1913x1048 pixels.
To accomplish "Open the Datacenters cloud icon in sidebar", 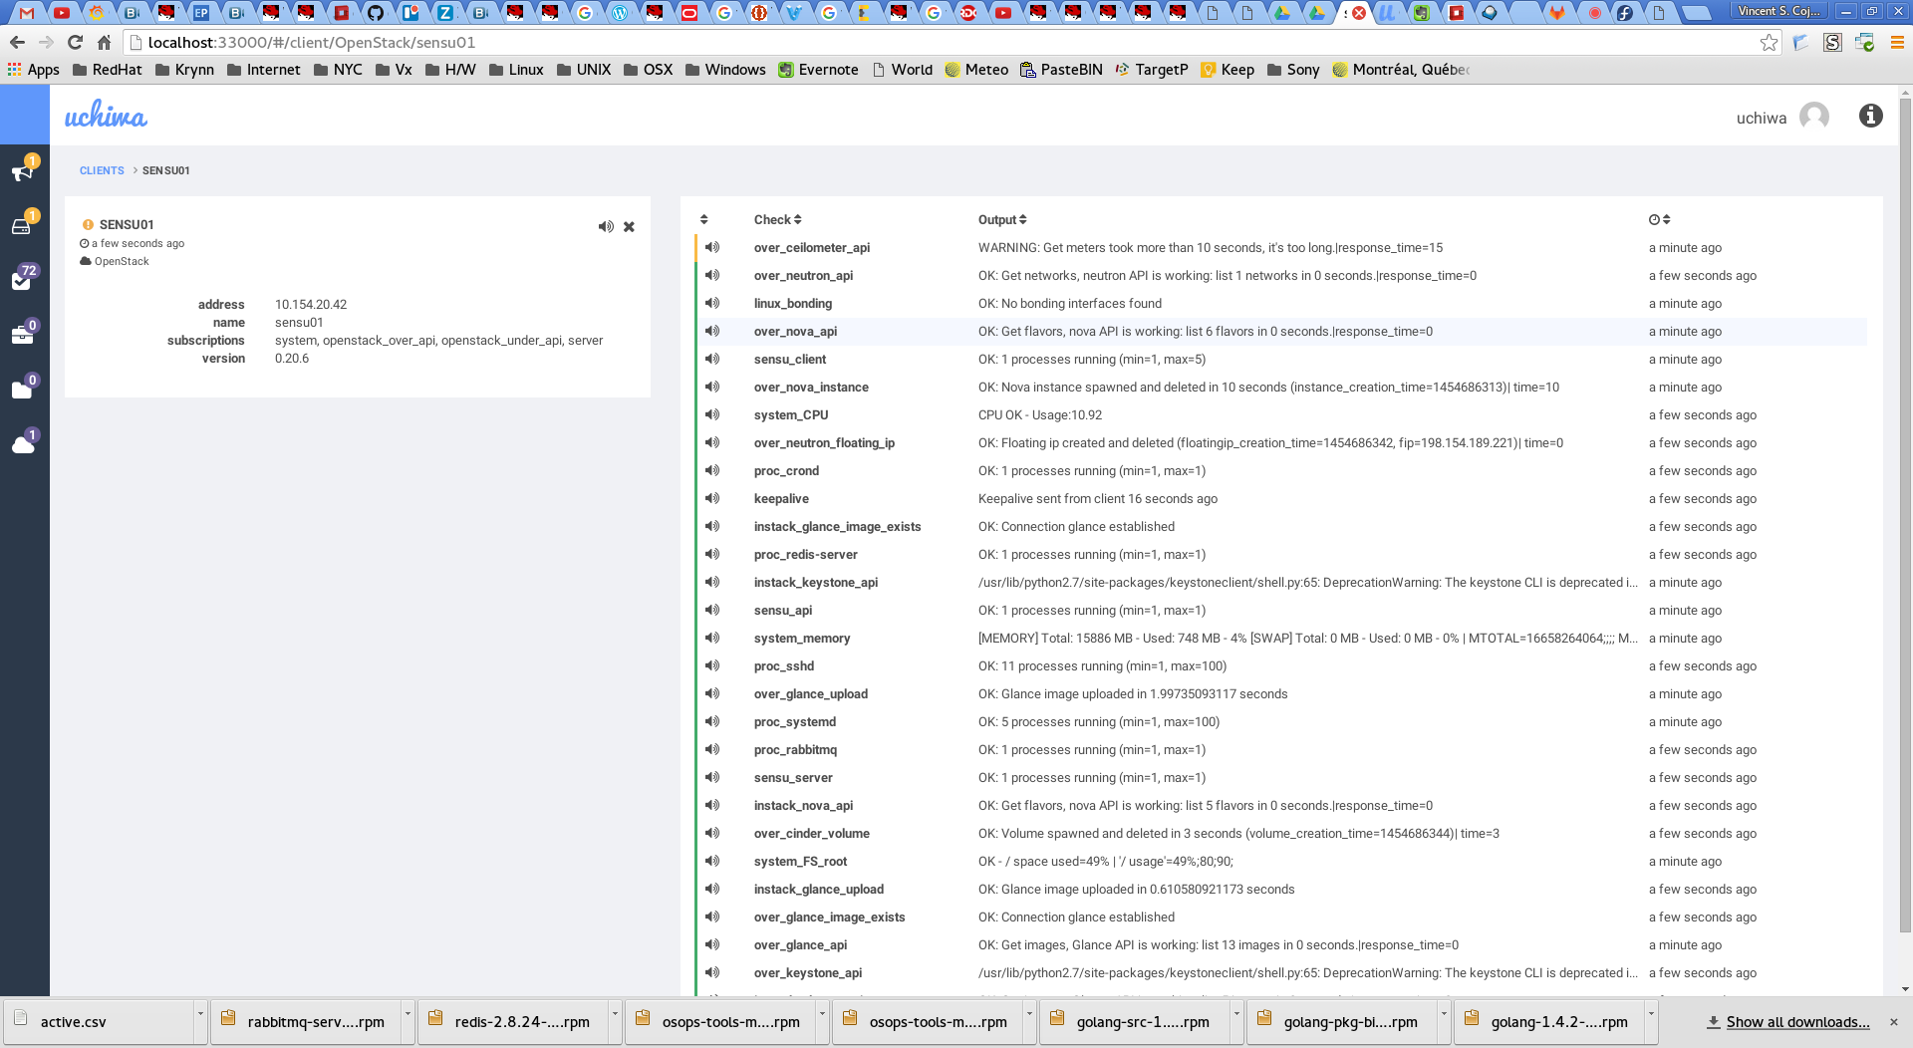I will pos(23,445).
